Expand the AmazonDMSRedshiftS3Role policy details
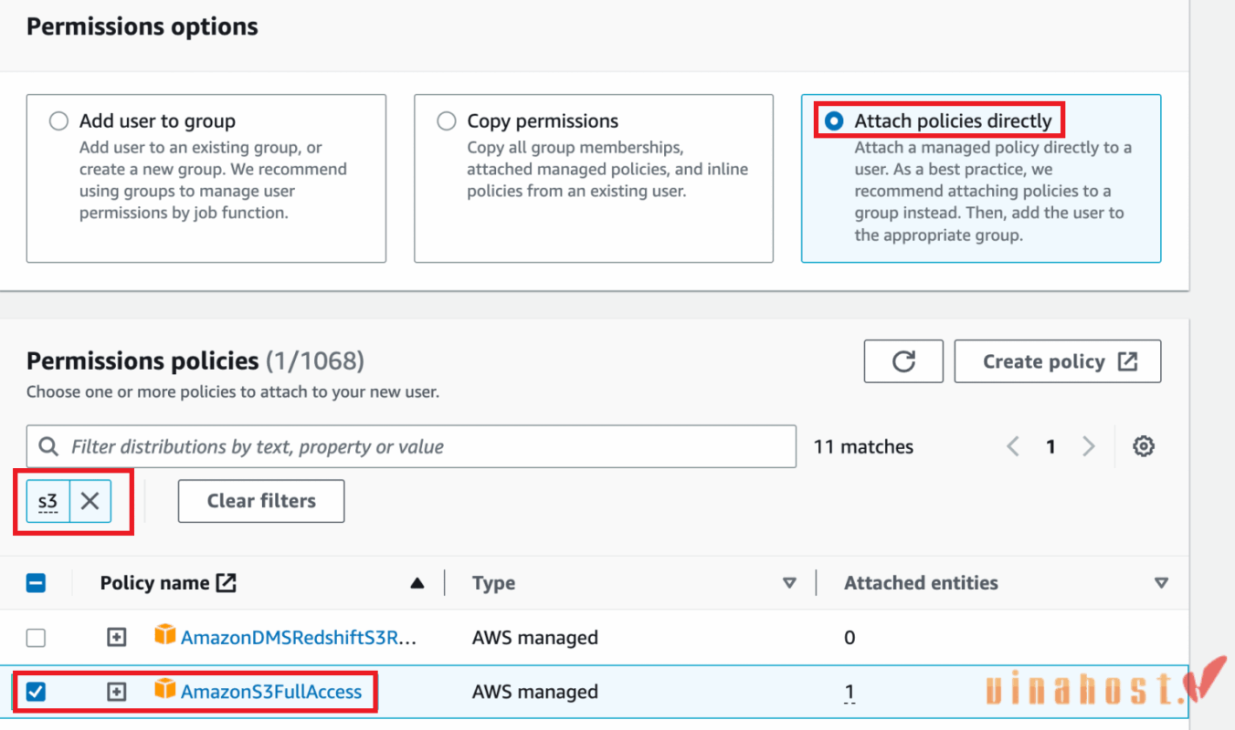The width and height of the screenshot is (1235, 730). pyautogui.click(x=116, y=637)
